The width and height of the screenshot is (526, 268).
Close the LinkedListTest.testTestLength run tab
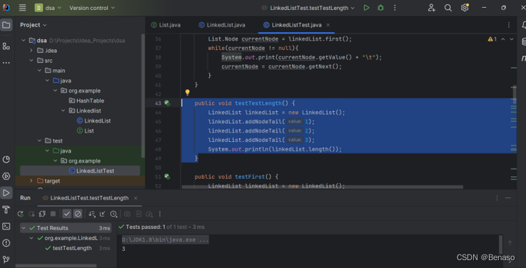[136, 198]
